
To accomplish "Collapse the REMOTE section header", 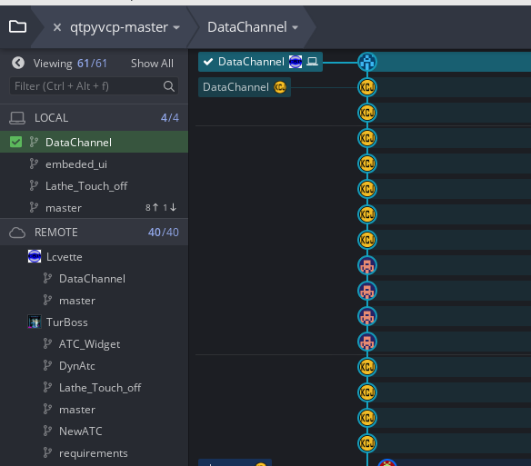I will pos(95,233).
